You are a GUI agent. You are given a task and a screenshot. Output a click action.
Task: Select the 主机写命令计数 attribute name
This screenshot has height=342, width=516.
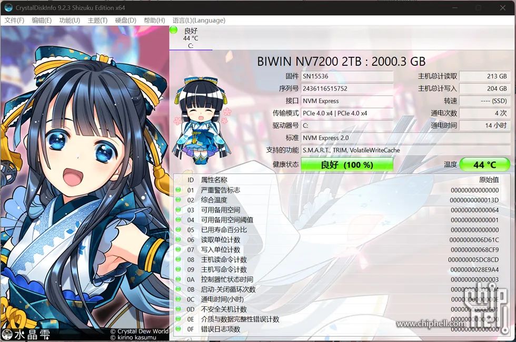224,269
